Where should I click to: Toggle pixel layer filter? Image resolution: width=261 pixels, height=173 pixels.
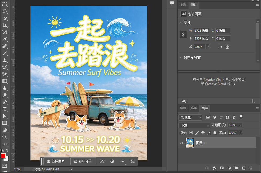(x=208, y=117)
